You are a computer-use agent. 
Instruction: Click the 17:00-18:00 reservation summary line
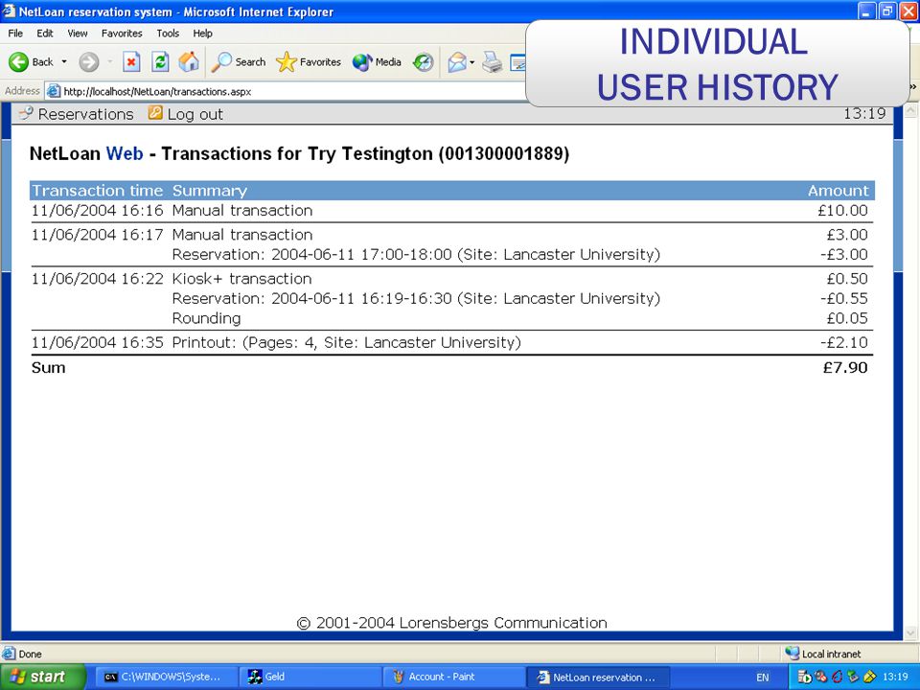point(416,255)
